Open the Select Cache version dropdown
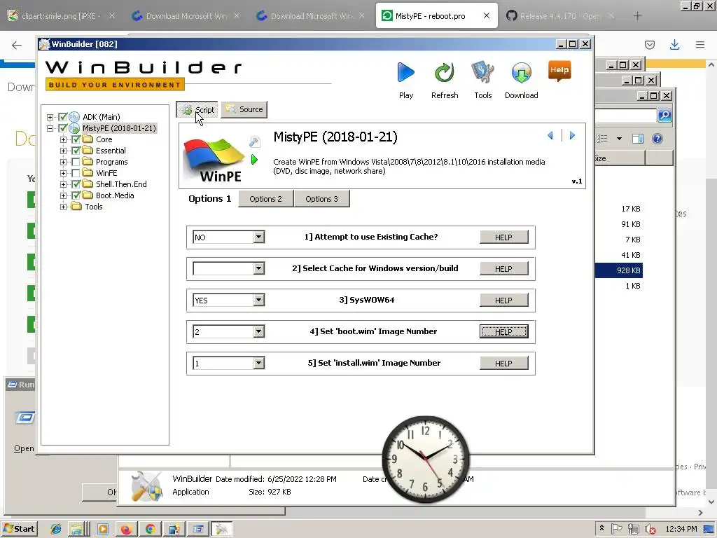717x538 pixels. pyautogui.click(x=259, y=268)
